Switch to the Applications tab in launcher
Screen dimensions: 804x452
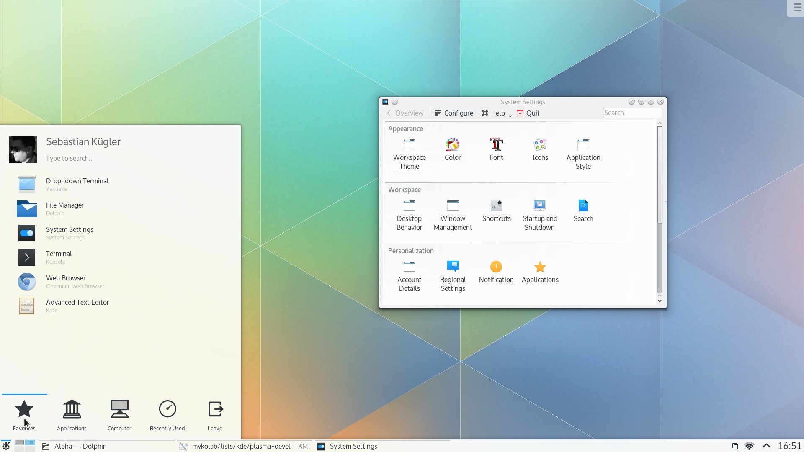71,413
